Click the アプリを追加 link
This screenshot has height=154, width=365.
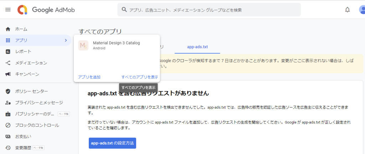point(89,77)
